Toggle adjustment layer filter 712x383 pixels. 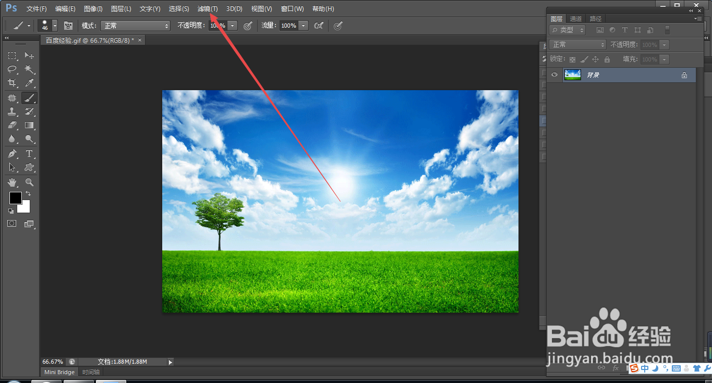coord(612,30)
